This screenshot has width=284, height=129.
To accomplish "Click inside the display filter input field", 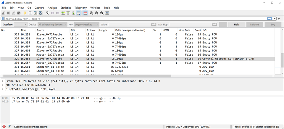I will click(x=135, y=19).
